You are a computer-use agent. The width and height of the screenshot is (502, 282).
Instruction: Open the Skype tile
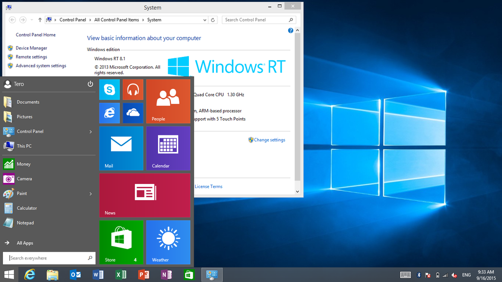(109, 90)
